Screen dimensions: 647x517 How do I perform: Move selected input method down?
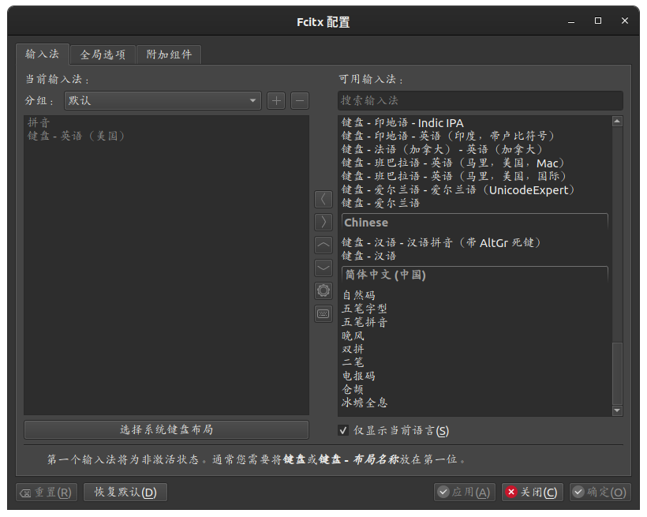click(x=323, y=268)
